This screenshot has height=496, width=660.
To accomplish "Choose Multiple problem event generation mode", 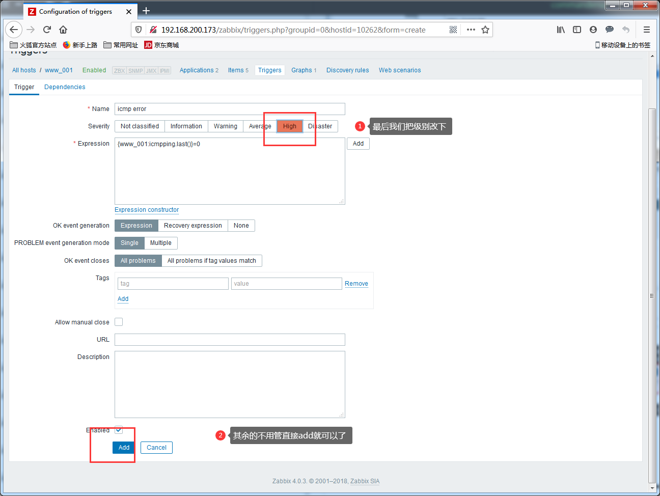I will tap(161, 243).
